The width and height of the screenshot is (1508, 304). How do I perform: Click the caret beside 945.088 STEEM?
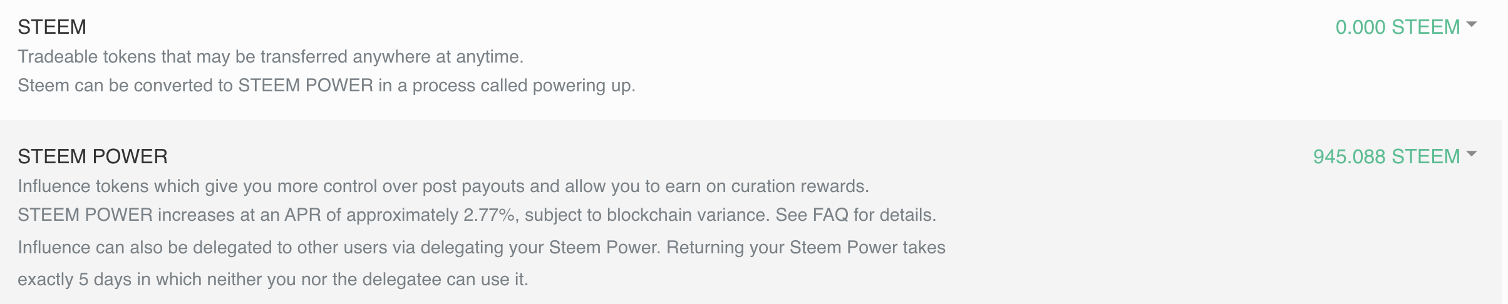click(x=1472, y=154)
